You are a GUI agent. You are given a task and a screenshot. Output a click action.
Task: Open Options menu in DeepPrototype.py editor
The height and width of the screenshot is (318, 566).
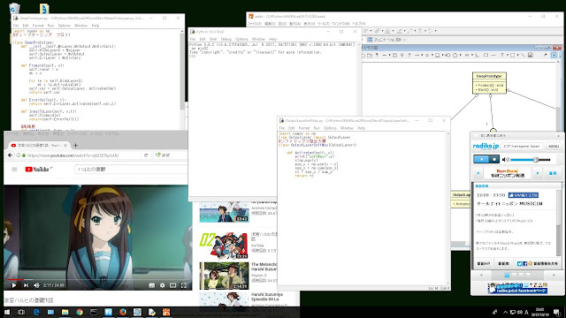(x=65, y=26)
